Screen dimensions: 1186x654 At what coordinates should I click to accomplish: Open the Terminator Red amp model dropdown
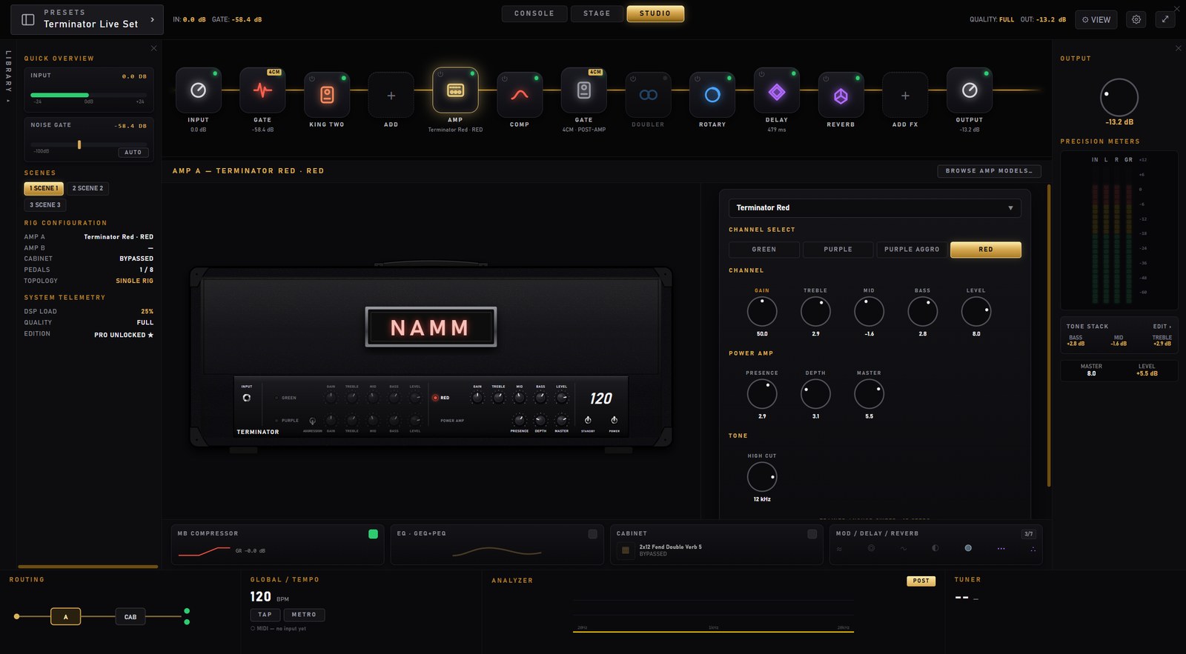875,208
